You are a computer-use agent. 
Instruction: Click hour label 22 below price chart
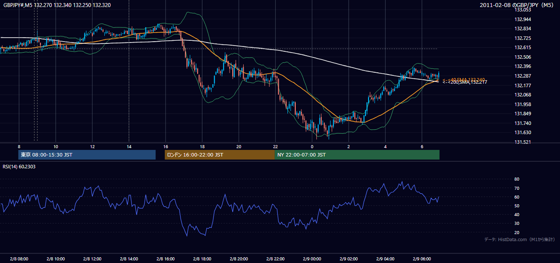[275, 146]
